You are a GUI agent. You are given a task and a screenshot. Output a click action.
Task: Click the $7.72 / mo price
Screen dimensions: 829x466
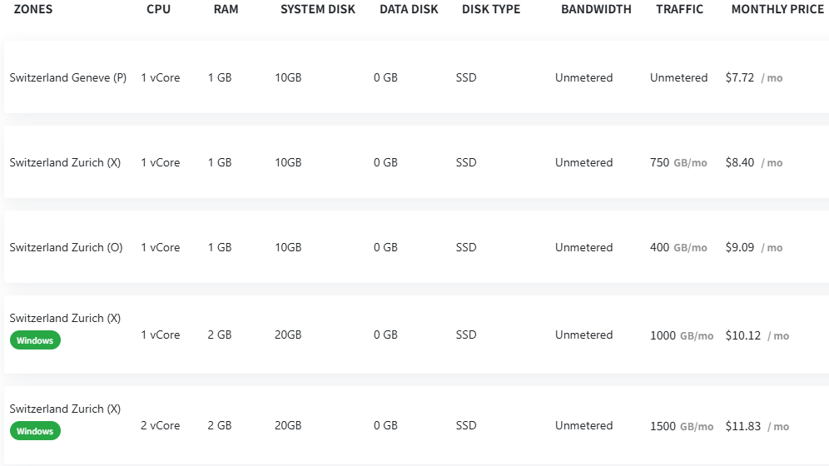click(x=754, y=77)
